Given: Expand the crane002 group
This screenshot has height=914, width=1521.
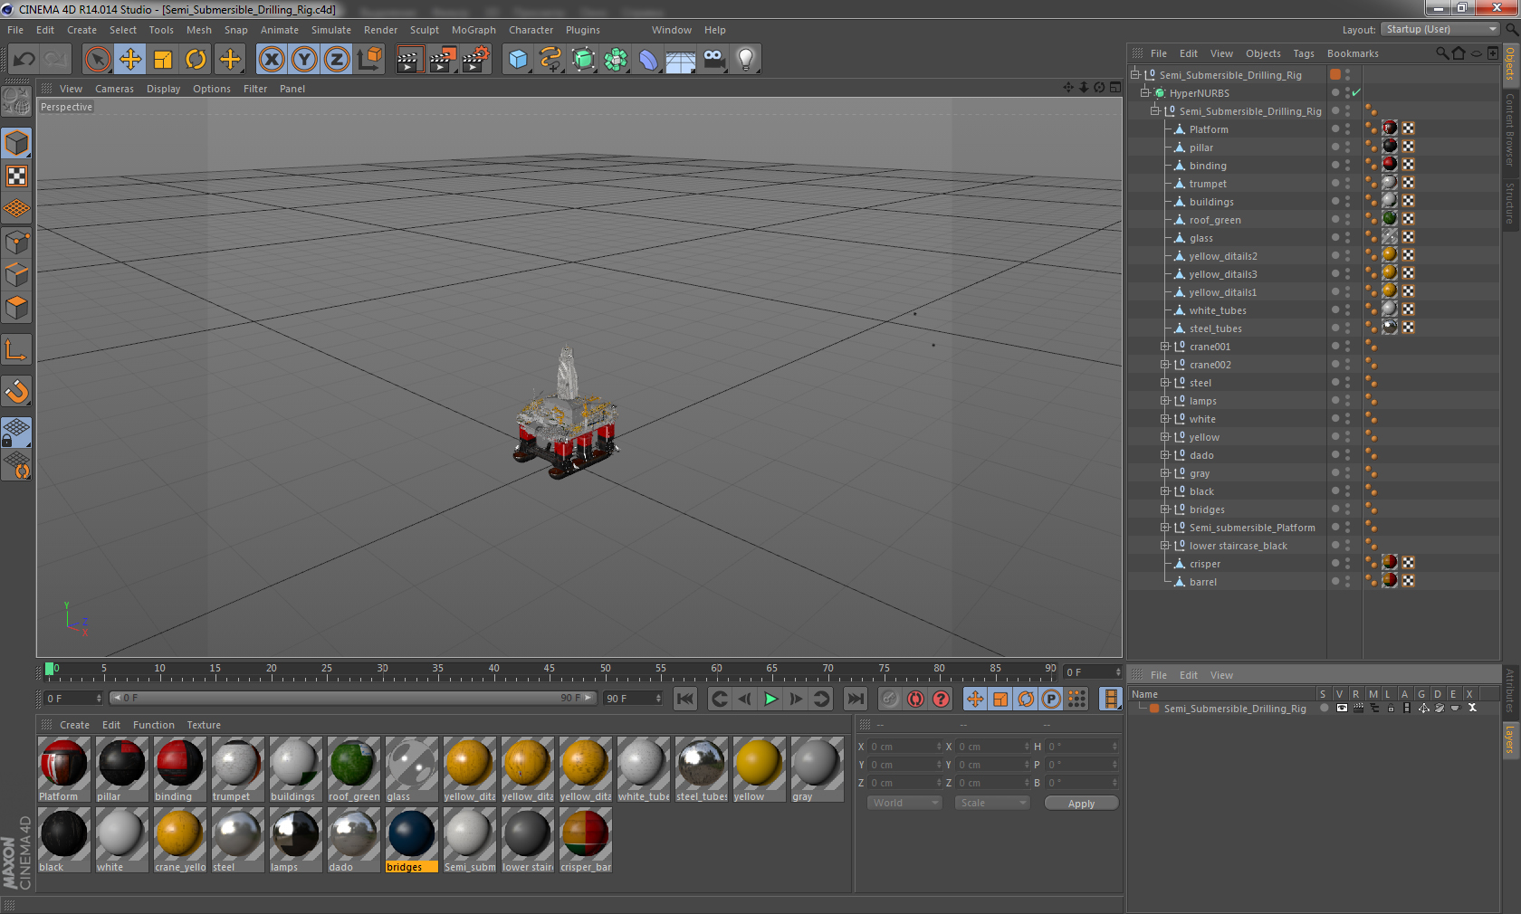Looking at the screenshot, I should click(1165, 365).
